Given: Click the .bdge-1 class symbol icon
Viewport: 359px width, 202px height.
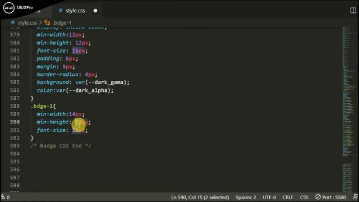Looking at the screenshot, I should coord(47,22).
